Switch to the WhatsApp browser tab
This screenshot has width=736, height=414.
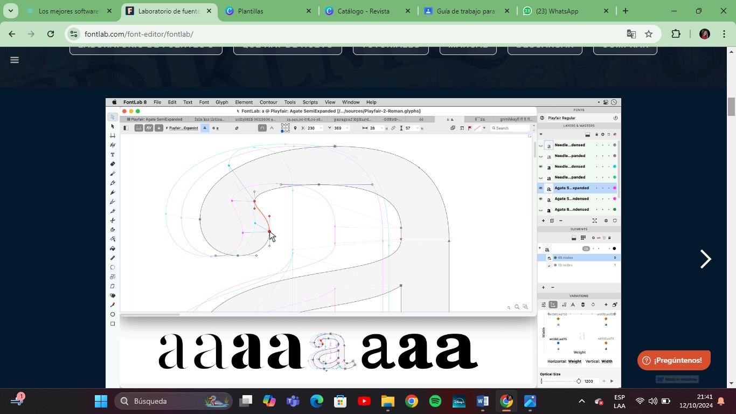tap(566, 11)
